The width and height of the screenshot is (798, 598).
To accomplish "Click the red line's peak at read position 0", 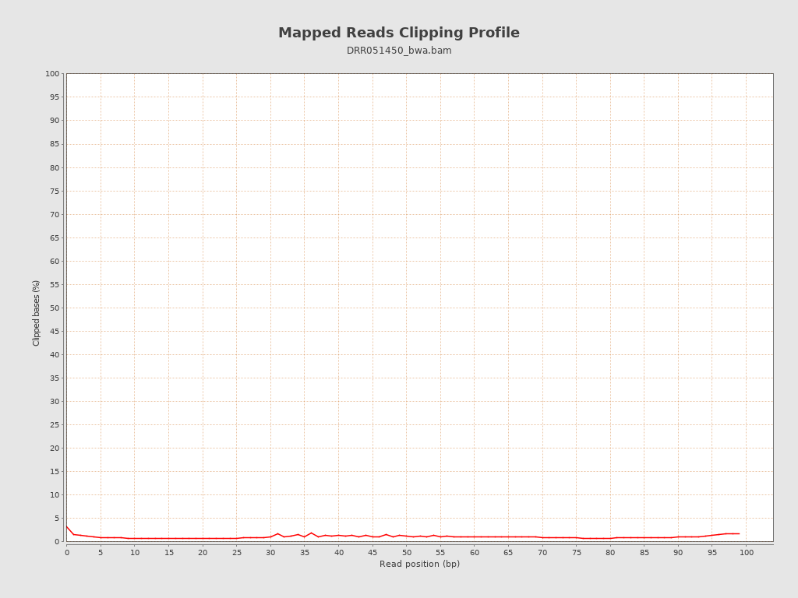I will click(67, 527).
